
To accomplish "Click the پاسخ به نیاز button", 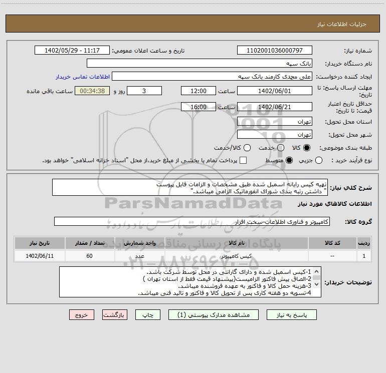I will click(291, 315).
